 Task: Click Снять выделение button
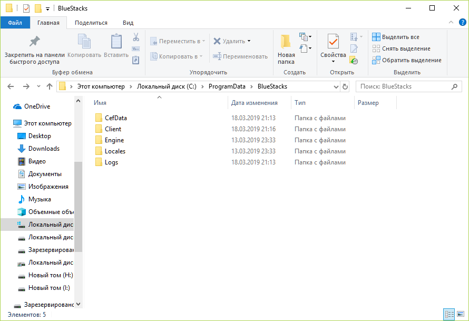[401, 48]
